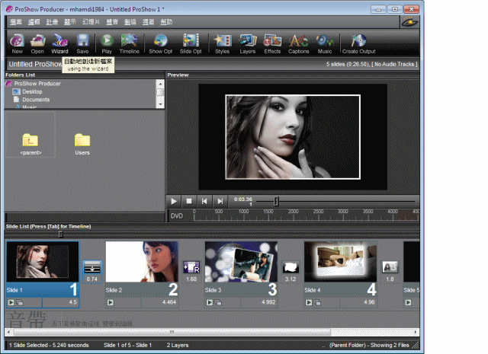The height and width of the screenshot is (354, 488).
Task: Select the Slide 4 thumbnail
Action: (x=341, y=262)
